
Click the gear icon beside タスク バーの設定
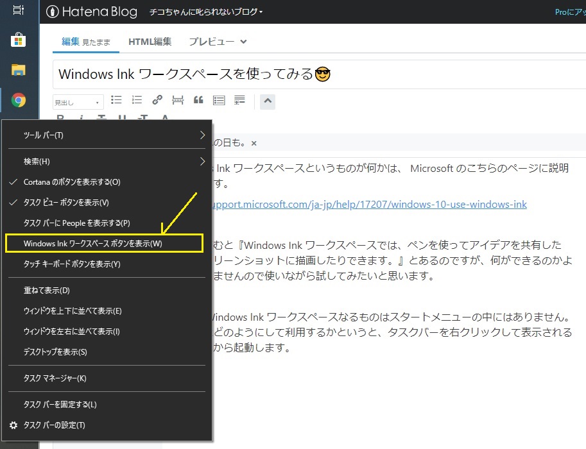pos(13,425)
